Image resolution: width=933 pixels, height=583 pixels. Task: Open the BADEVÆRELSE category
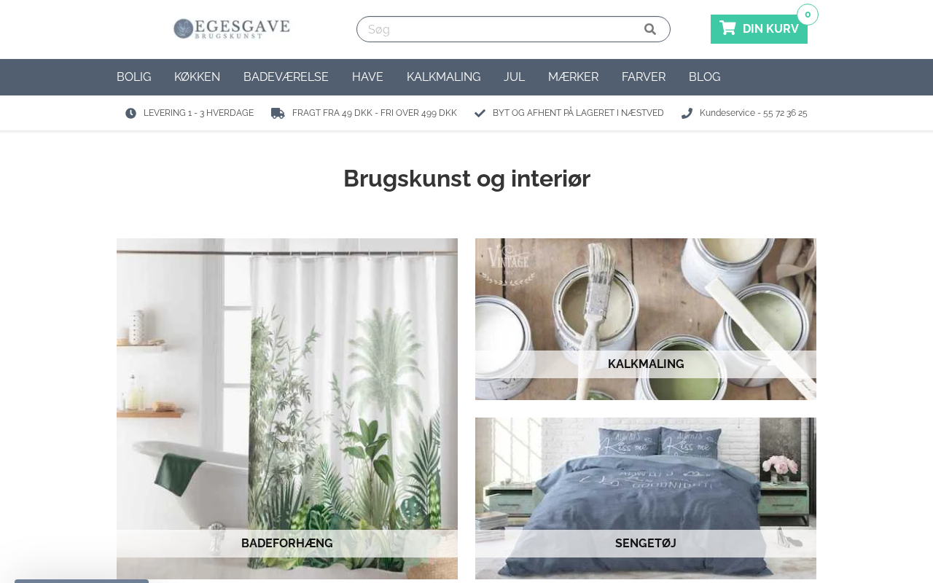tap(286, 77)
